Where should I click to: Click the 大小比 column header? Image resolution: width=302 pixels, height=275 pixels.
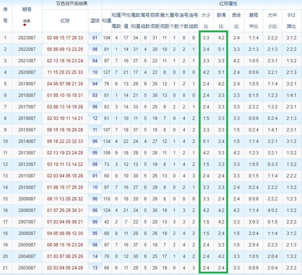click(x=206, y=20)
